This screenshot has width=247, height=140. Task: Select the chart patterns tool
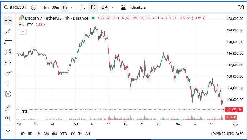tap(8, 52)
